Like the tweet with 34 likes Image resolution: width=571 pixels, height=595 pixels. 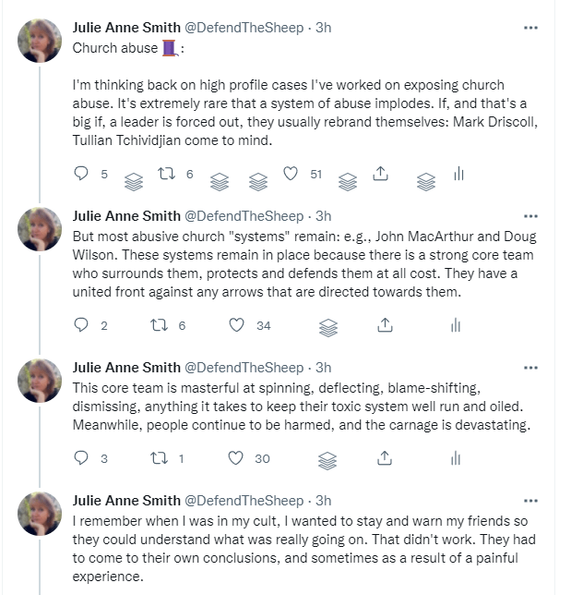tap(238, 325)
